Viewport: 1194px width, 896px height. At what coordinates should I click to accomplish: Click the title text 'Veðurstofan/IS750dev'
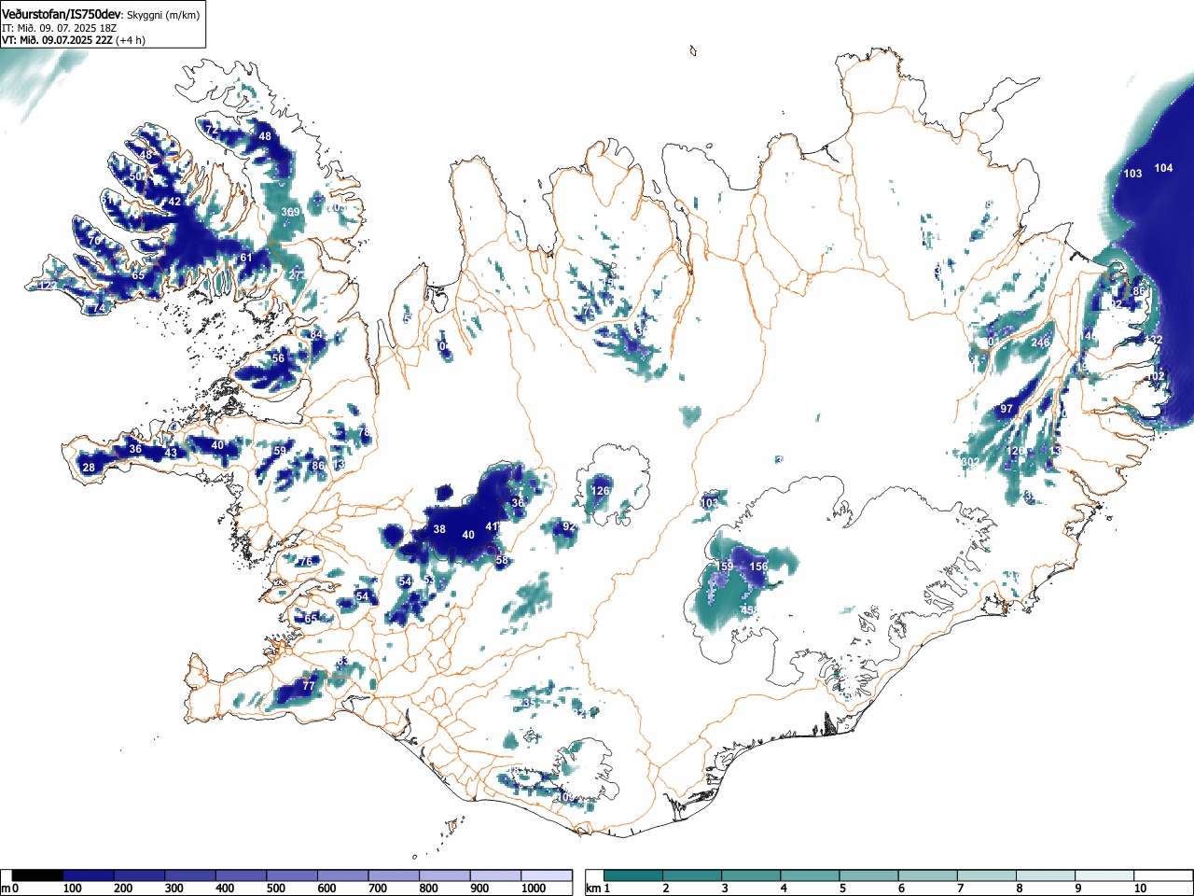pos(62,14)
